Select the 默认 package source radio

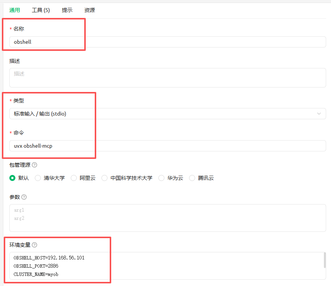click(13, 178)
